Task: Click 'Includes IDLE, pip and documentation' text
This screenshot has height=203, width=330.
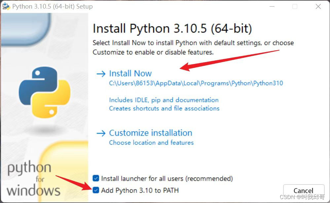Action: (164, 100)
